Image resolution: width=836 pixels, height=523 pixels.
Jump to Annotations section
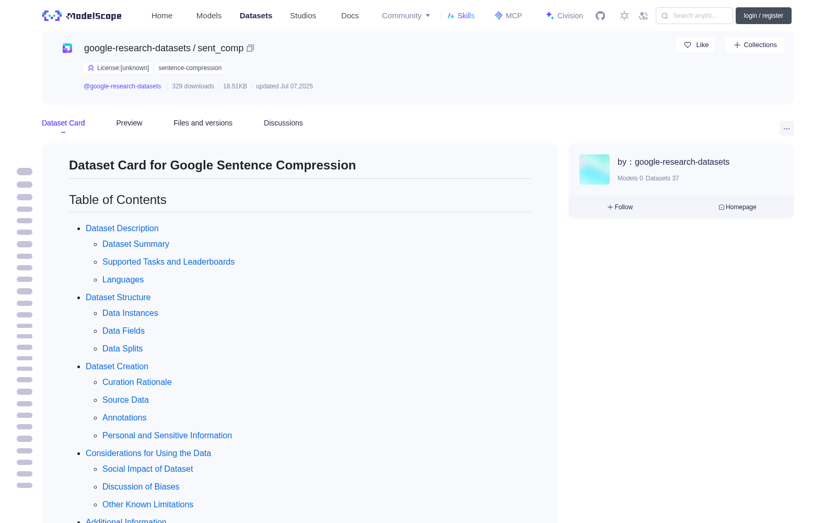pyautogui.click(x=124, y=417)
